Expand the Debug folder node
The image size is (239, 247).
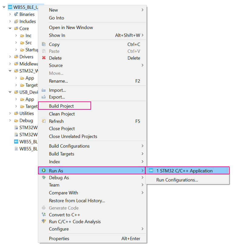coord(10,121)
